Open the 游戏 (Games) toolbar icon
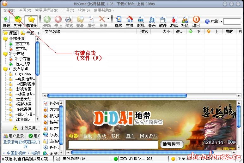 (174, 21)
